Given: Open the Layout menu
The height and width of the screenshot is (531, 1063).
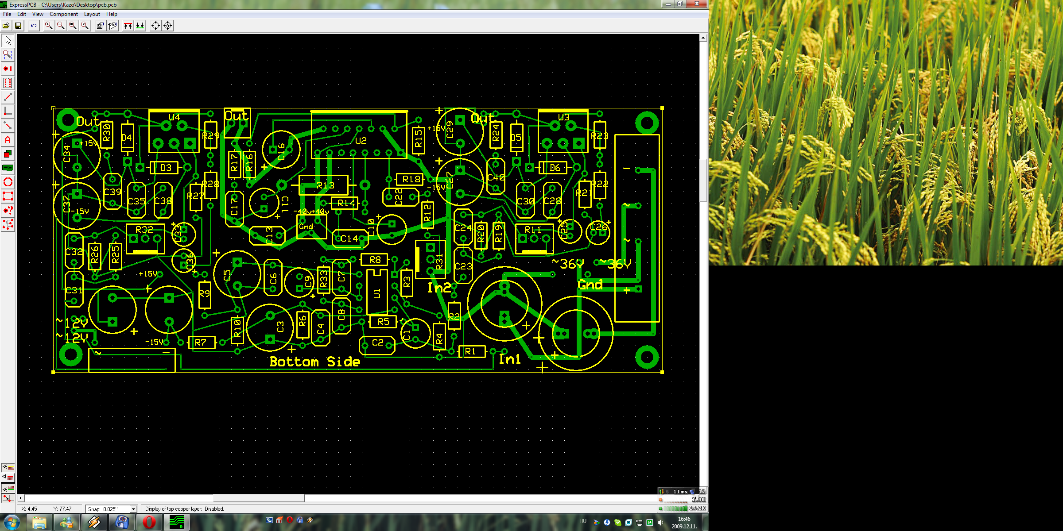Looking at the screenshot, I should (x=92, y=14).
